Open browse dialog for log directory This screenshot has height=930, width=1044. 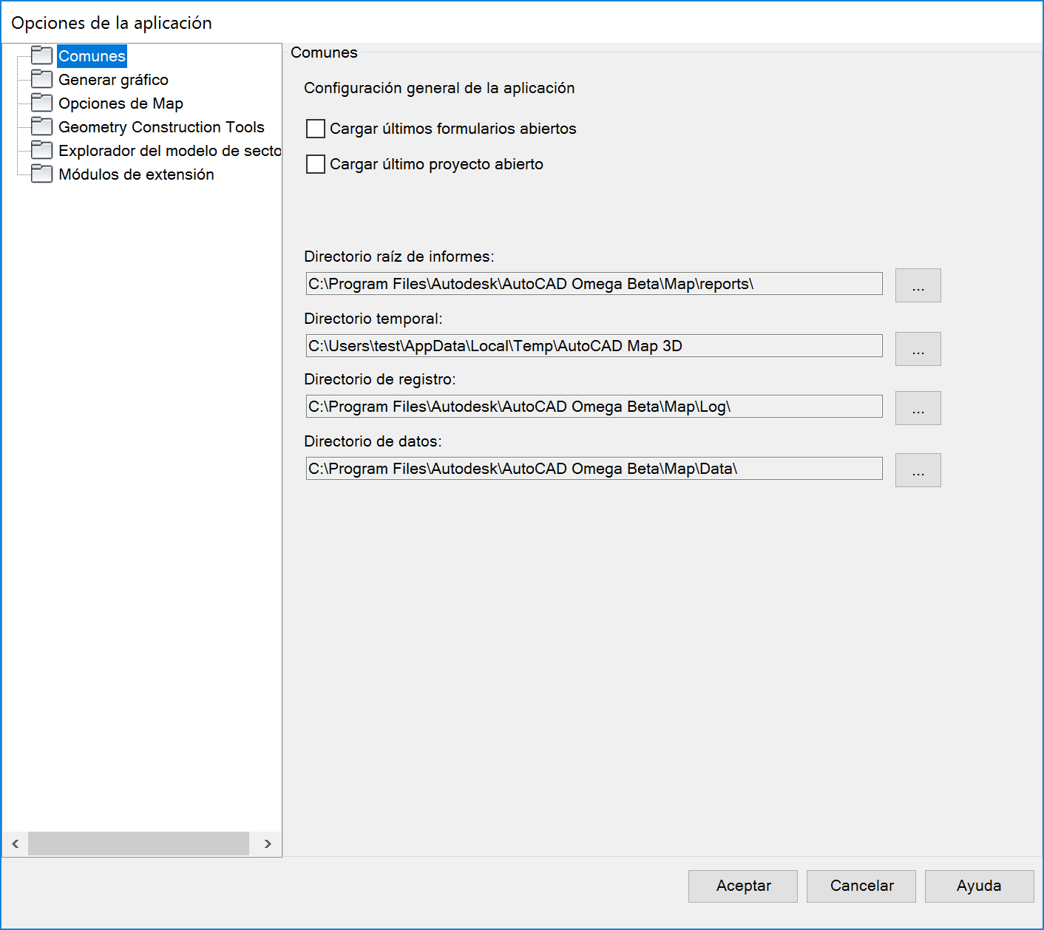(918, 408)
